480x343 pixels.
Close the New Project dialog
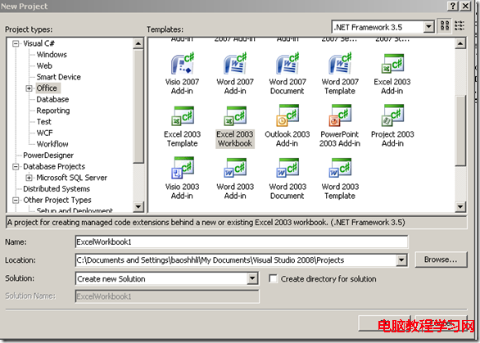click(465, 6)
